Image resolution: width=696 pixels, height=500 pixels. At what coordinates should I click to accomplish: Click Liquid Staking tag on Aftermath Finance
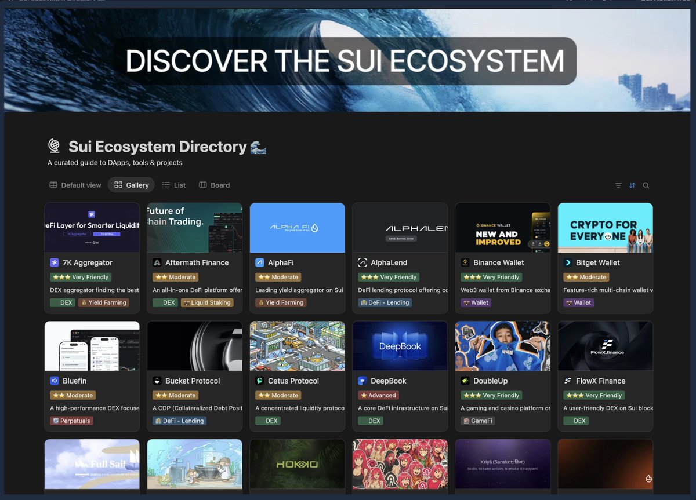[207, 302]
